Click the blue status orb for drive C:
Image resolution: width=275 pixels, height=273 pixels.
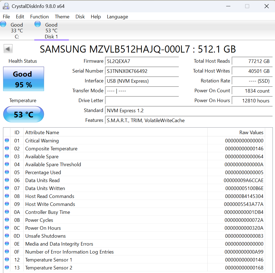tap(3, 24)
